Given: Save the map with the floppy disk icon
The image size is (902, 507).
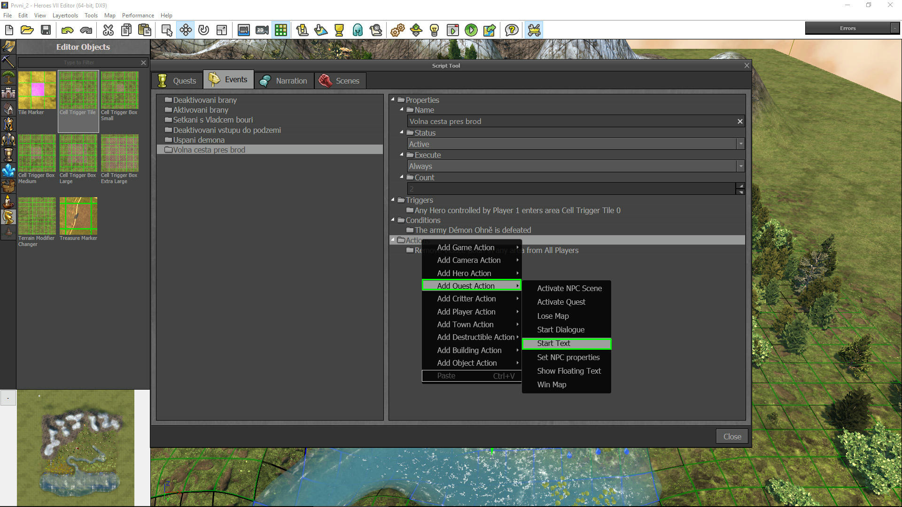Looking at the screenshot, I should coord(46,30).
